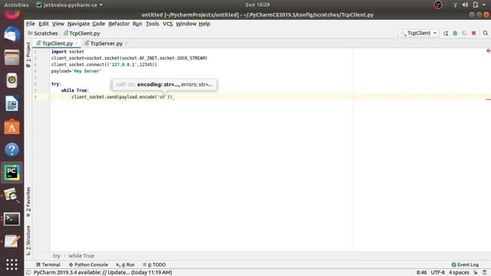This screenshot has height=276, width=491.
Task: Toggle the Favorites tool window
Action: point(28,202)
